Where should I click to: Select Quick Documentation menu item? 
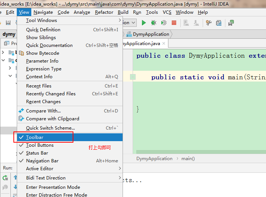(x=70, y=45)
